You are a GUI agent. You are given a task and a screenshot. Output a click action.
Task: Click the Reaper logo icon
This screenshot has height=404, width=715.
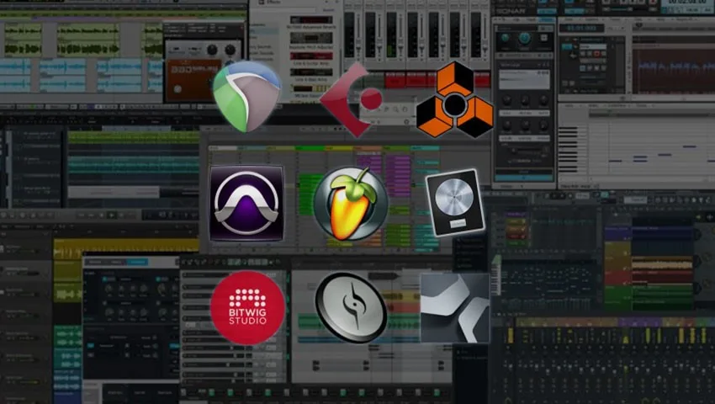pyautogui.click(x=246, y=97)
